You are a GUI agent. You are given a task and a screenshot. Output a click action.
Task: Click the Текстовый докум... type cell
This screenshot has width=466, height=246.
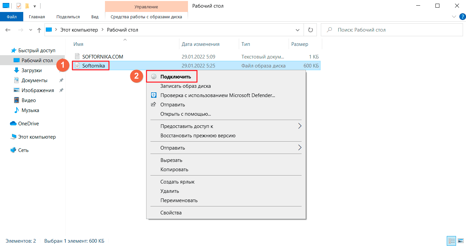pyautogui.click(x=263, y=57)
